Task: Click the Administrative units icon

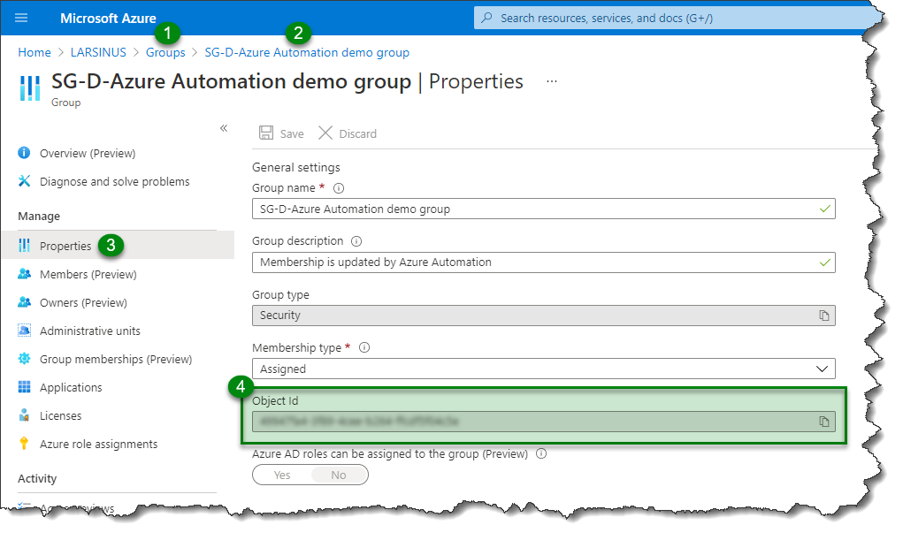Action: 24,330
